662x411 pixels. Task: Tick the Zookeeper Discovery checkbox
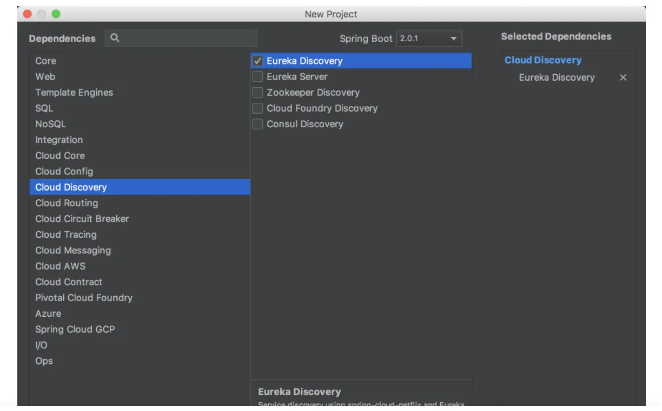pos(258,93)
